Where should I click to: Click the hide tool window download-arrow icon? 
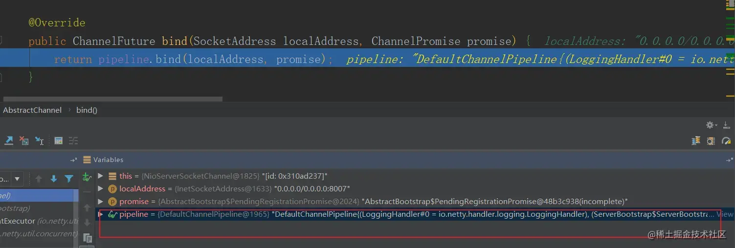pos(726,125)
